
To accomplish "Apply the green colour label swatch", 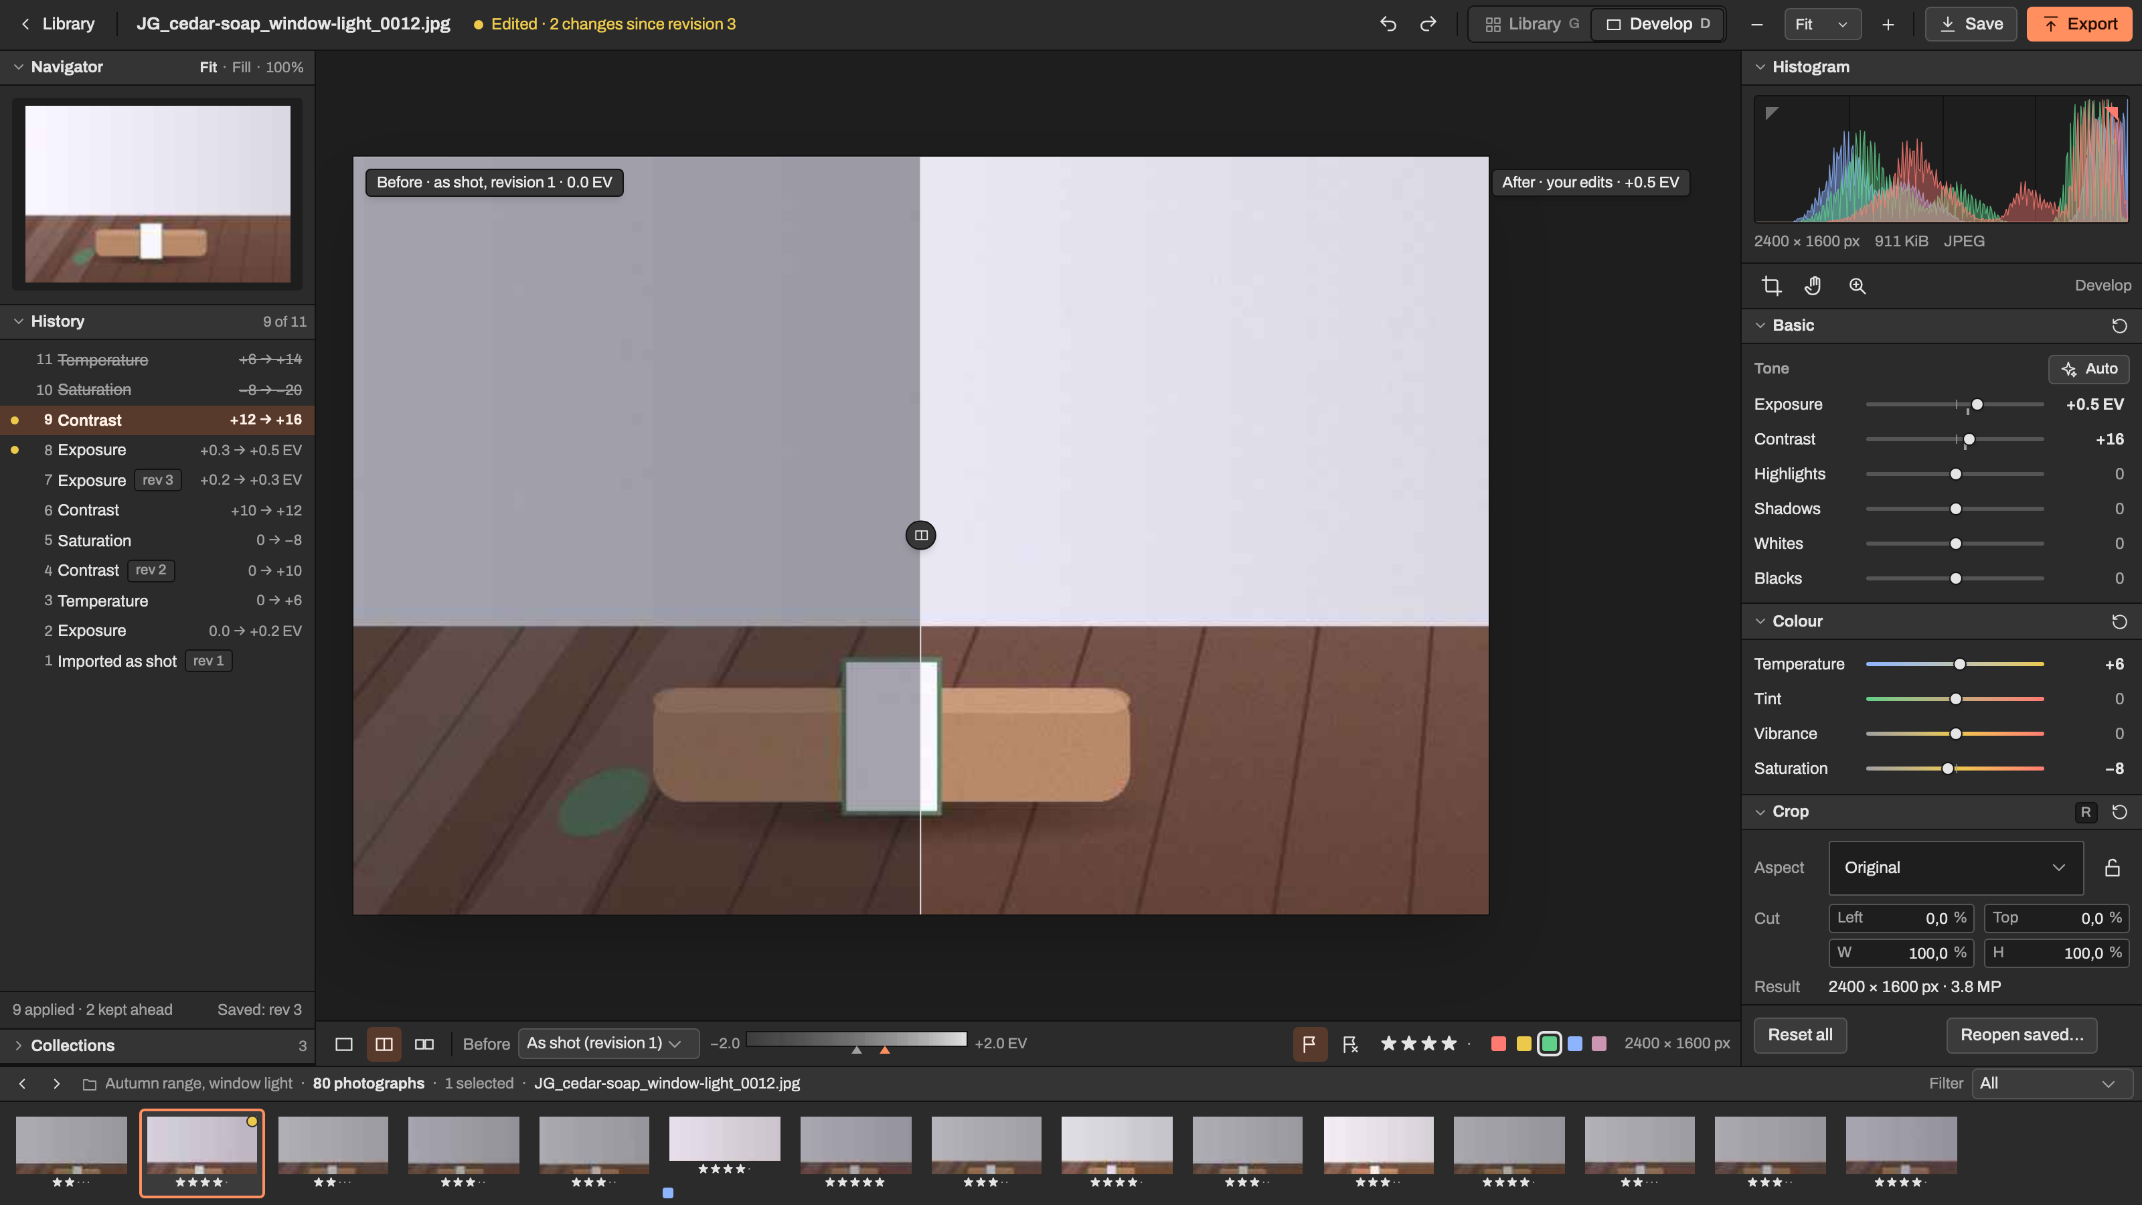I will (x=1549, y=1044).
